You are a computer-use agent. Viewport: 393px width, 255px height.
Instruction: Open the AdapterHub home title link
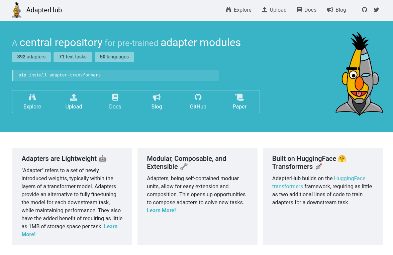(x=44, y=10)
